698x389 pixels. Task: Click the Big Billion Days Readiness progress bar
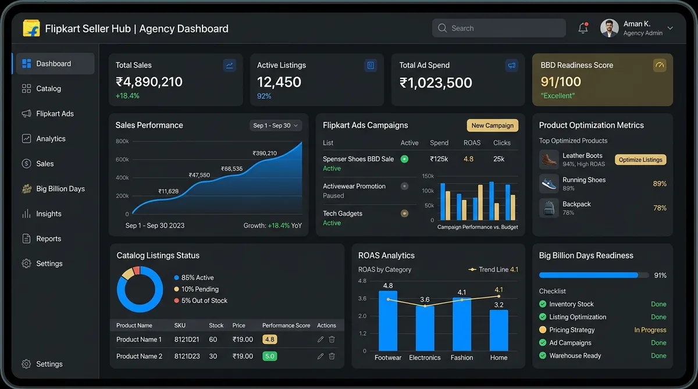point(594,275)
